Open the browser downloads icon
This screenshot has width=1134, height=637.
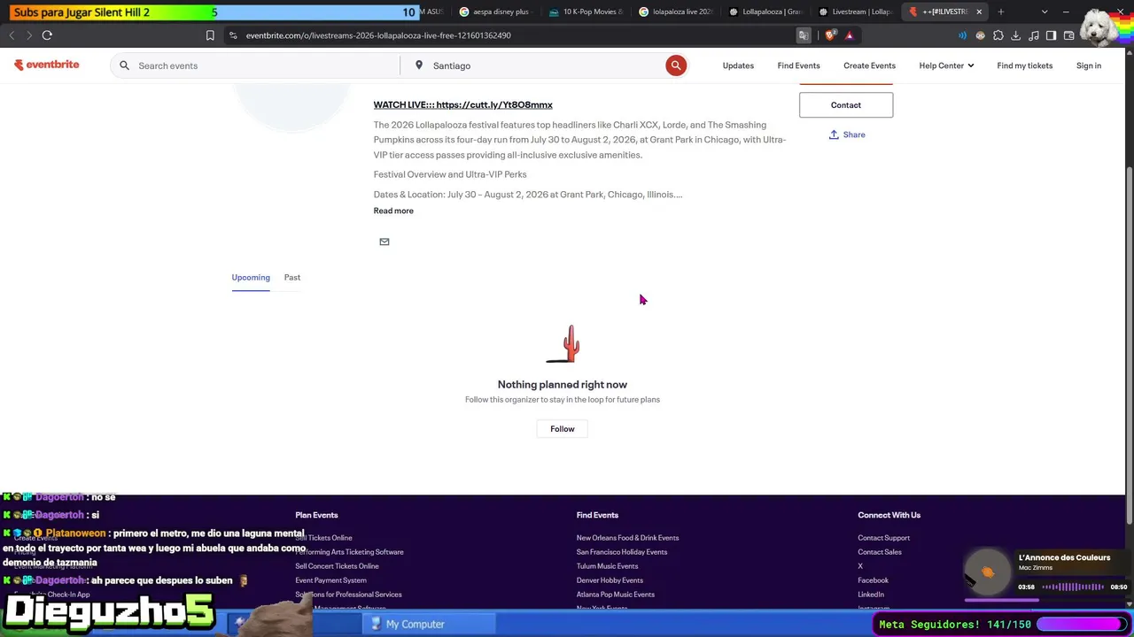(x=1015, y=35)
